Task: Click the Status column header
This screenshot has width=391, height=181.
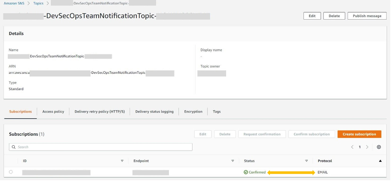Action: tap(249, 161)
